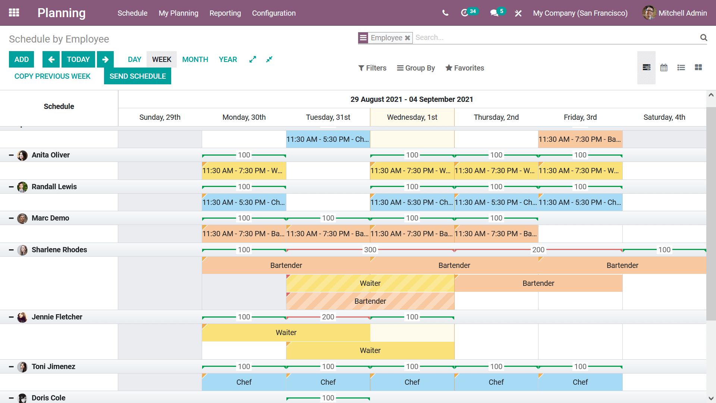
Task: Open the apps grid menu
Action: tap(14, 13)
